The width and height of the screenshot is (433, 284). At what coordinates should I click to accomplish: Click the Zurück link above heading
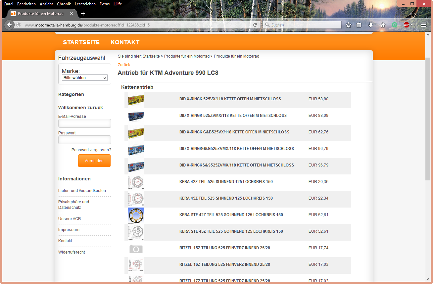pos(124,65)
